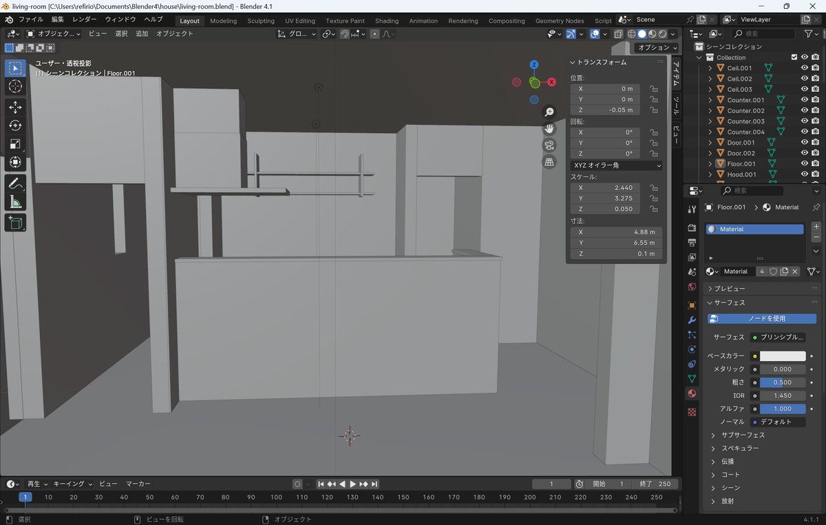Switch to rendered viewport shading
The height and width of the screenshot is (525, 826).
tap(662, 34)
